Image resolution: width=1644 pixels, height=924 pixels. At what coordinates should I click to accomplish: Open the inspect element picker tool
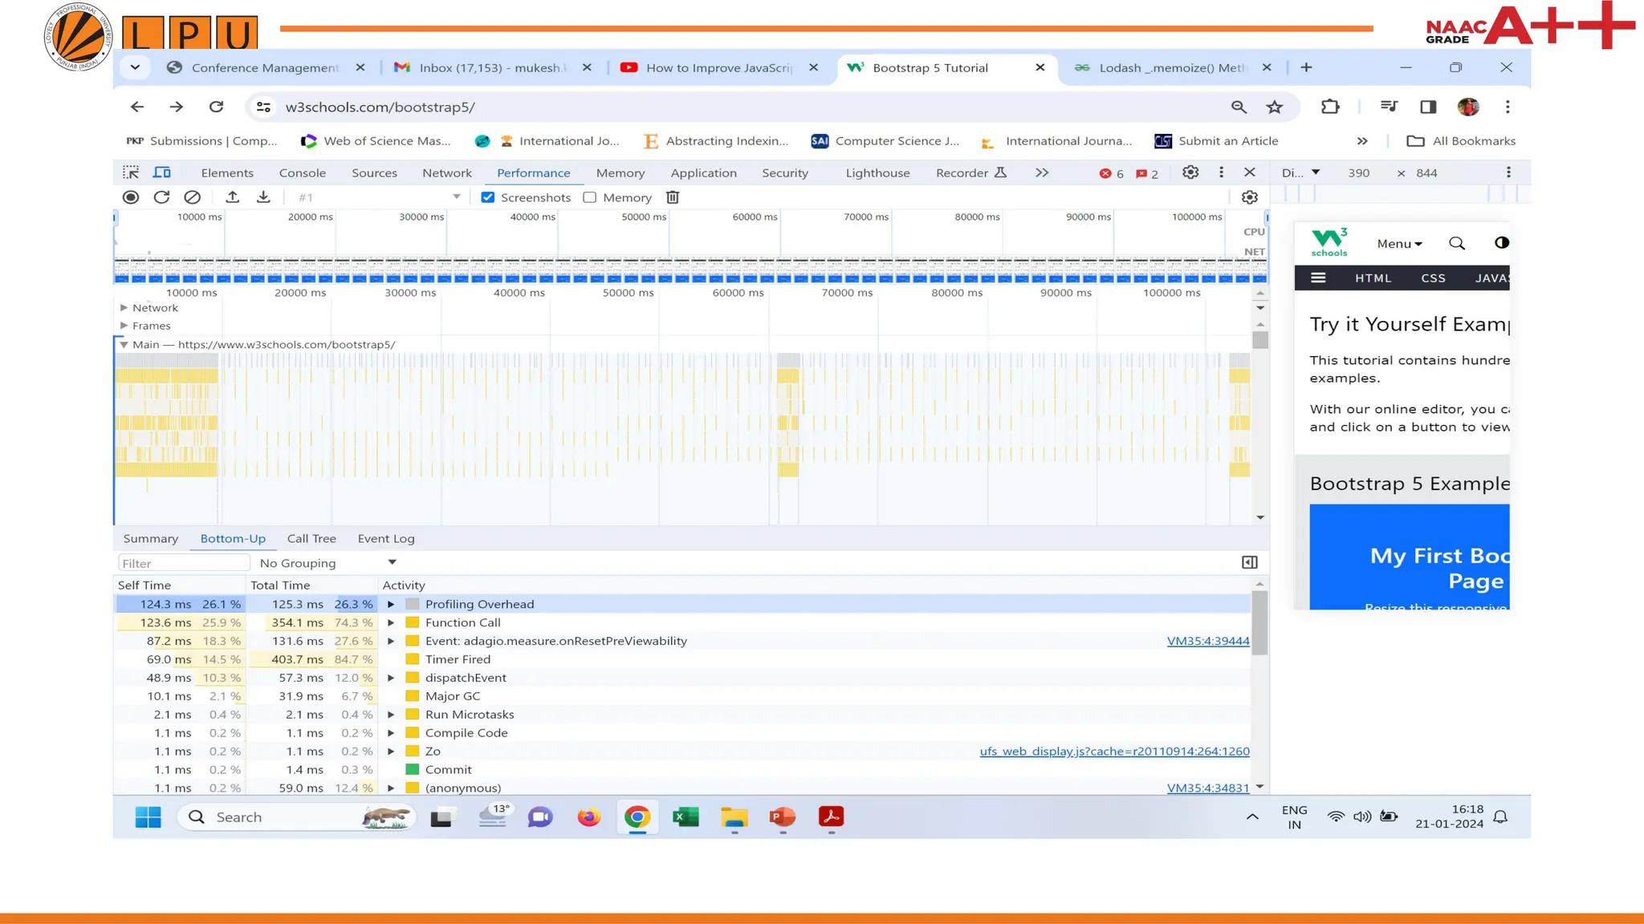pos(131,172)
